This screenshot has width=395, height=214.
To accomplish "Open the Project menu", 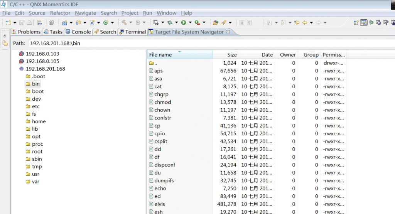I will coord(130,13).
